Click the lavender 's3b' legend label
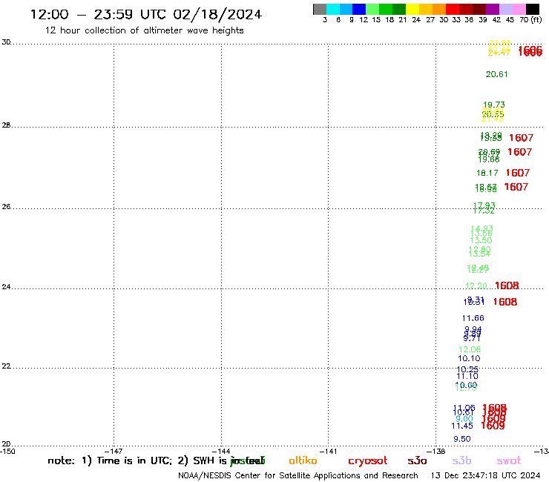 point(461,460)
